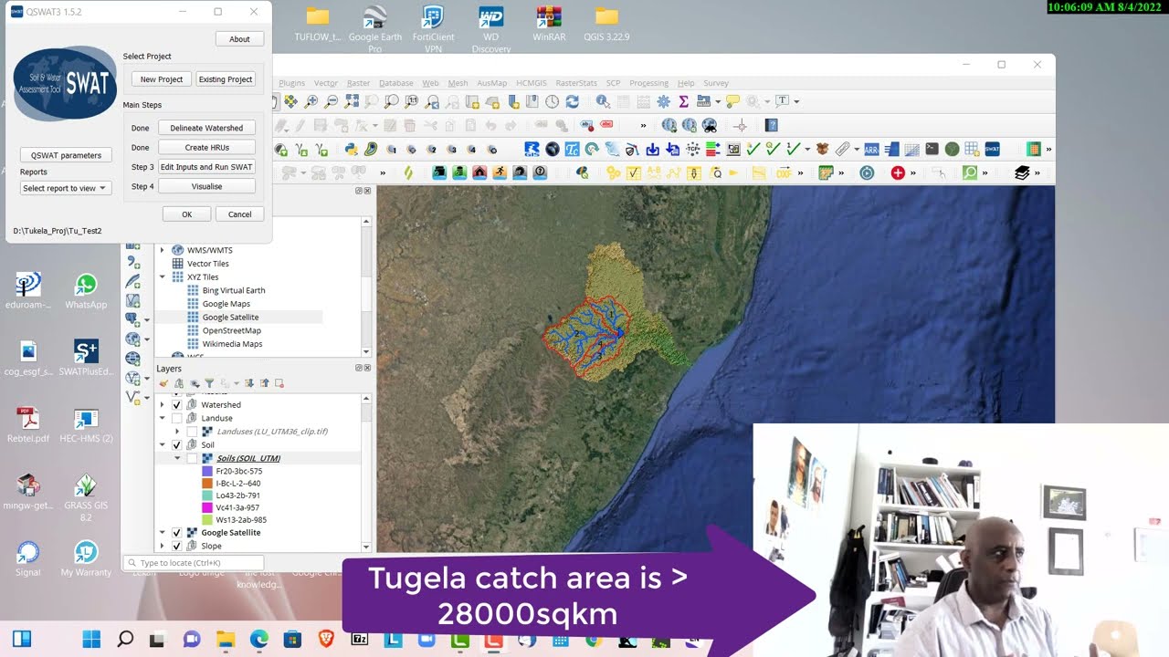Open the Processing Toolbox gear icon
The height and width of the screenshot is (657, 1169).
click(x=663, y=101)
